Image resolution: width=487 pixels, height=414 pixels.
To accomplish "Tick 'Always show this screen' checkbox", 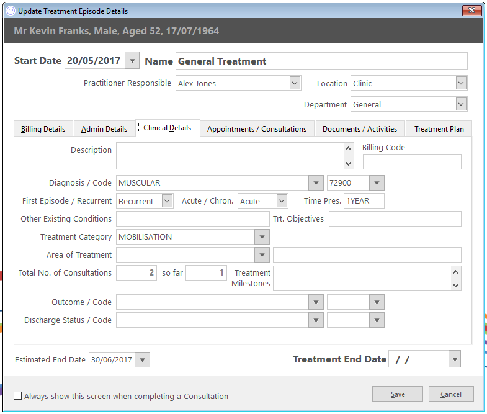I will (x=18, y=395).
